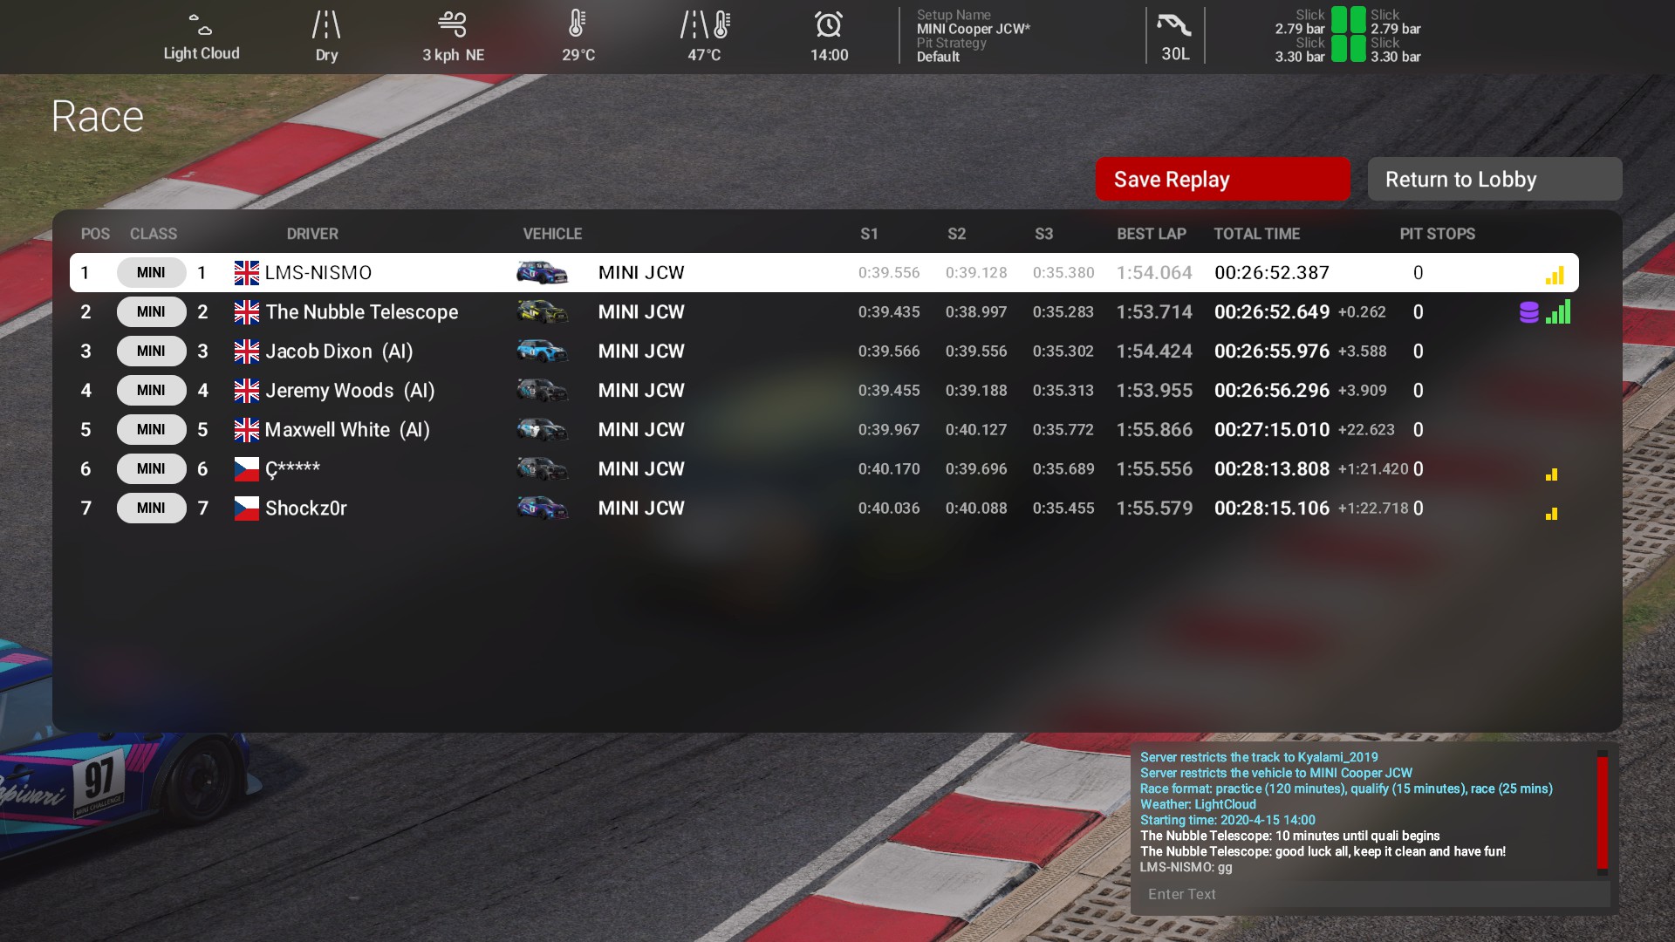Click Shockz0r's Czech flag icon

(x=247, y=509)
